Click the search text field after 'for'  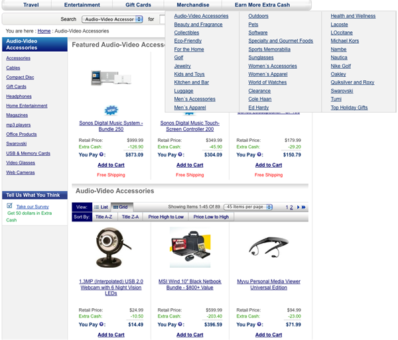[x=163, y=19]
